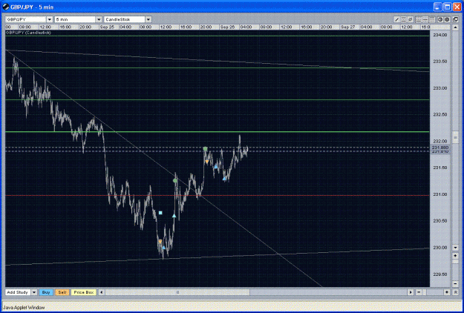Click the horizontal scrollbar left arrow
This screenshot has width=464, height=313.
click(101, 292)
